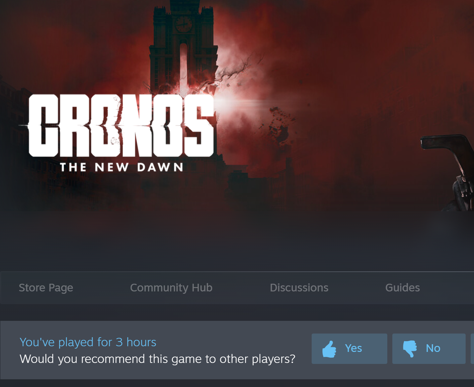
Task: Select the Yes label on the recommend button
Action: point(353,348)
